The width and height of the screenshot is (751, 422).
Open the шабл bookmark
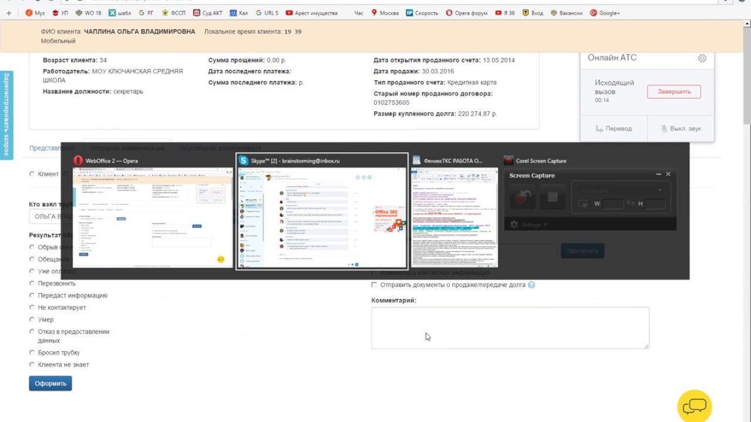[x=120, y=13]
